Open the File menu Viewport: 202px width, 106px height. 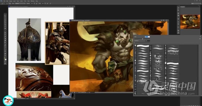(x=4, y=1)
